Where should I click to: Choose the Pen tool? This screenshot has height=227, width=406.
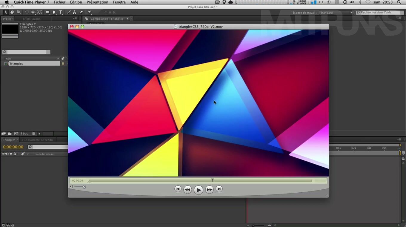coord(54,12)
